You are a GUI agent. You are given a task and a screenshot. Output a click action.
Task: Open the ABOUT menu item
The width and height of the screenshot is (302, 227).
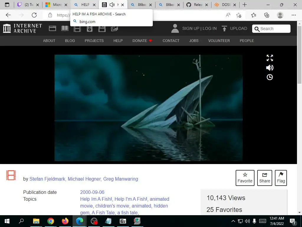pos(49,41)
